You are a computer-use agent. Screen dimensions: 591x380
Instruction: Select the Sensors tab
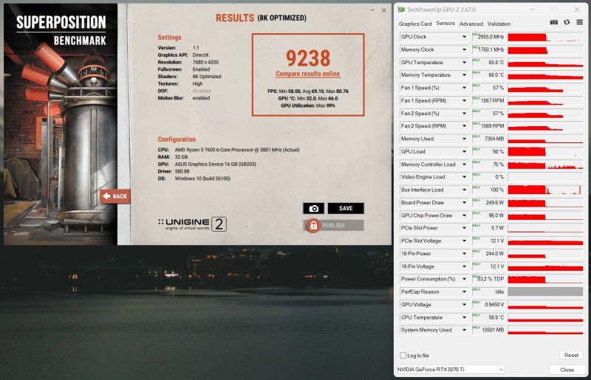click(445, 24)
